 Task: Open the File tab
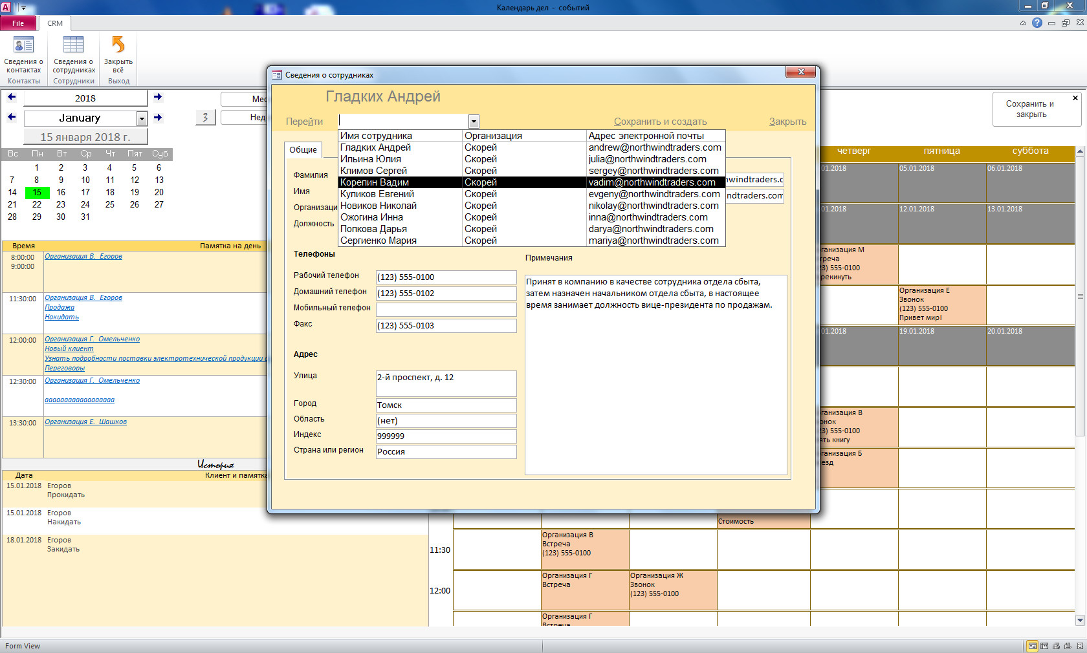tap(18, 23)
